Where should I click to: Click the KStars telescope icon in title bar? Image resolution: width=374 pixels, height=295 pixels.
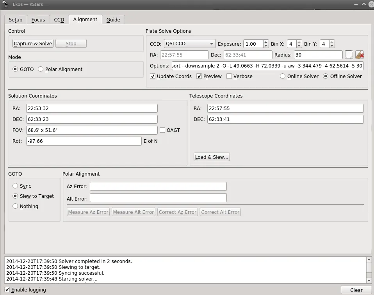5,4
